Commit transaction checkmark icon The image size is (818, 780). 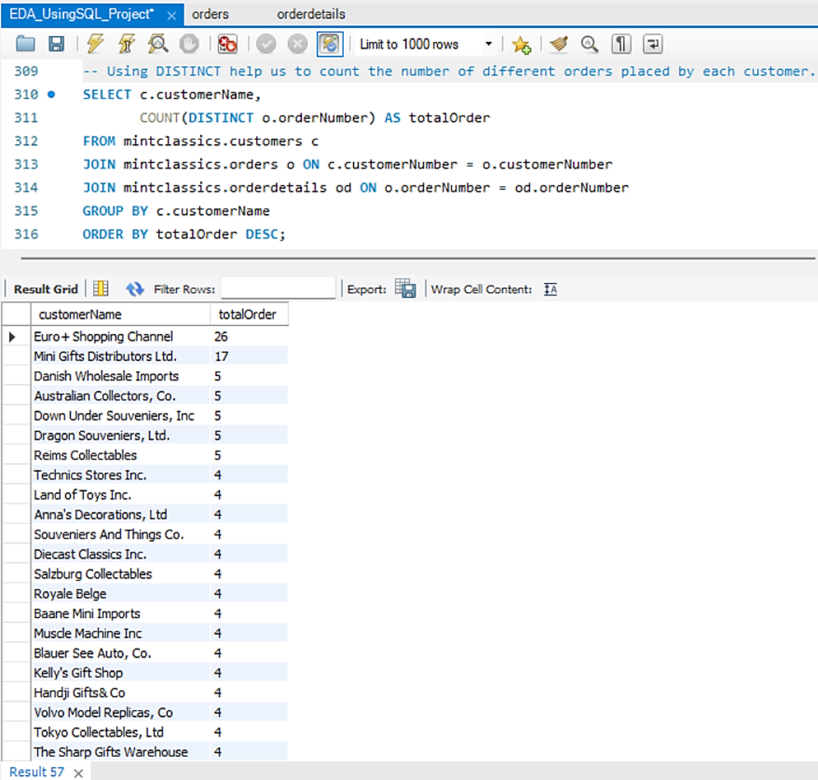(x=266, y=44)
